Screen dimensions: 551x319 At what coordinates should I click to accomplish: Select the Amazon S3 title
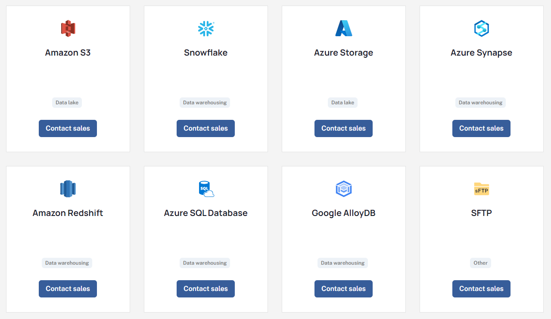pos(68,53)
